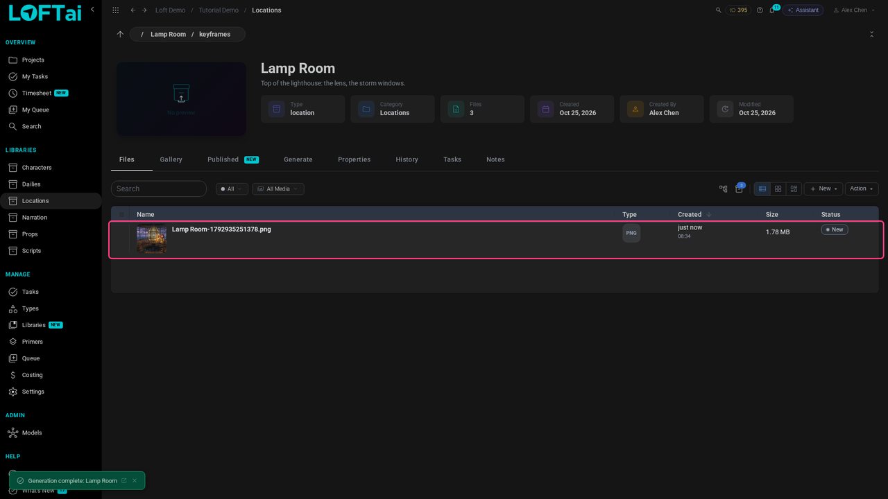Open the app grid launcher icon
This screenshot has width=888, height=499.
115,10
